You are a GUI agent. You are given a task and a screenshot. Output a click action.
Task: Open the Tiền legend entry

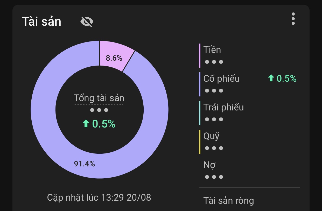click(x=249, y=55)
